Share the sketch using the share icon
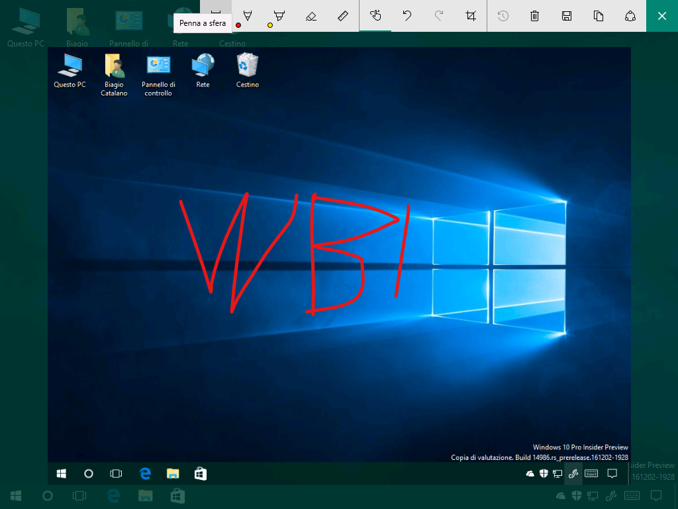This screenshot has width=678, height=509. (x=630, y=16)
